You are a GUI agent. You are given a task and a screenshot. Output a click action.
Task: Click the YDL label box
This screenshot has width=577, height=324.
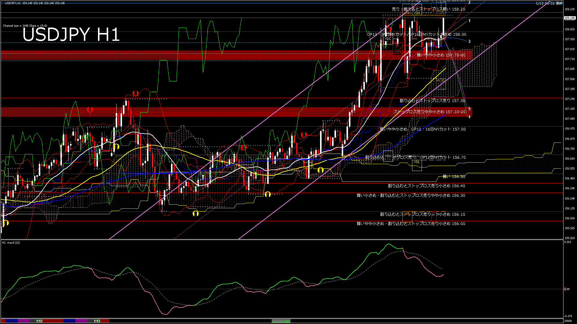417,162
